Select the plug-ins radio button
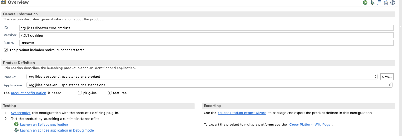This screenshot has width=402, height=136. (x=80, y=93)
